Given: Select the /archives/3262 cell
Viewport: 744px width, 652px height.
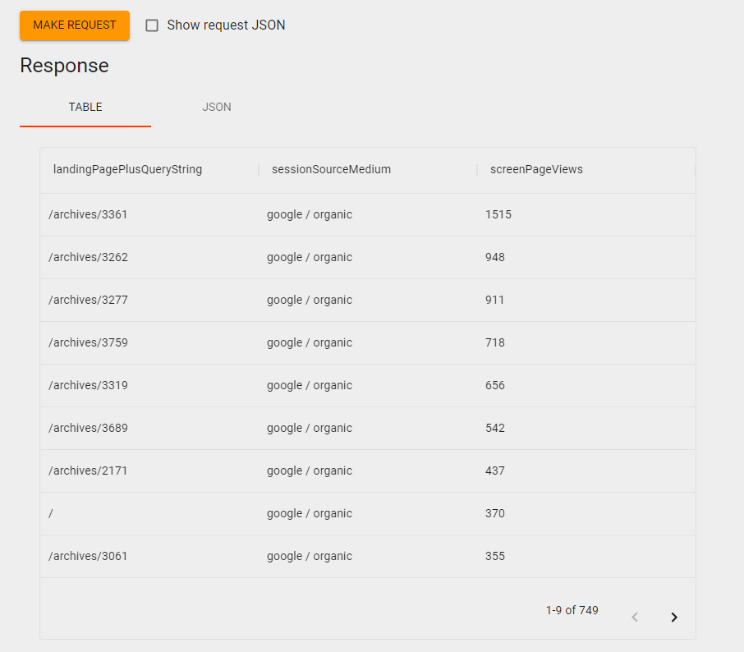Looking at the screenshot, I should (x=88, y=257).
